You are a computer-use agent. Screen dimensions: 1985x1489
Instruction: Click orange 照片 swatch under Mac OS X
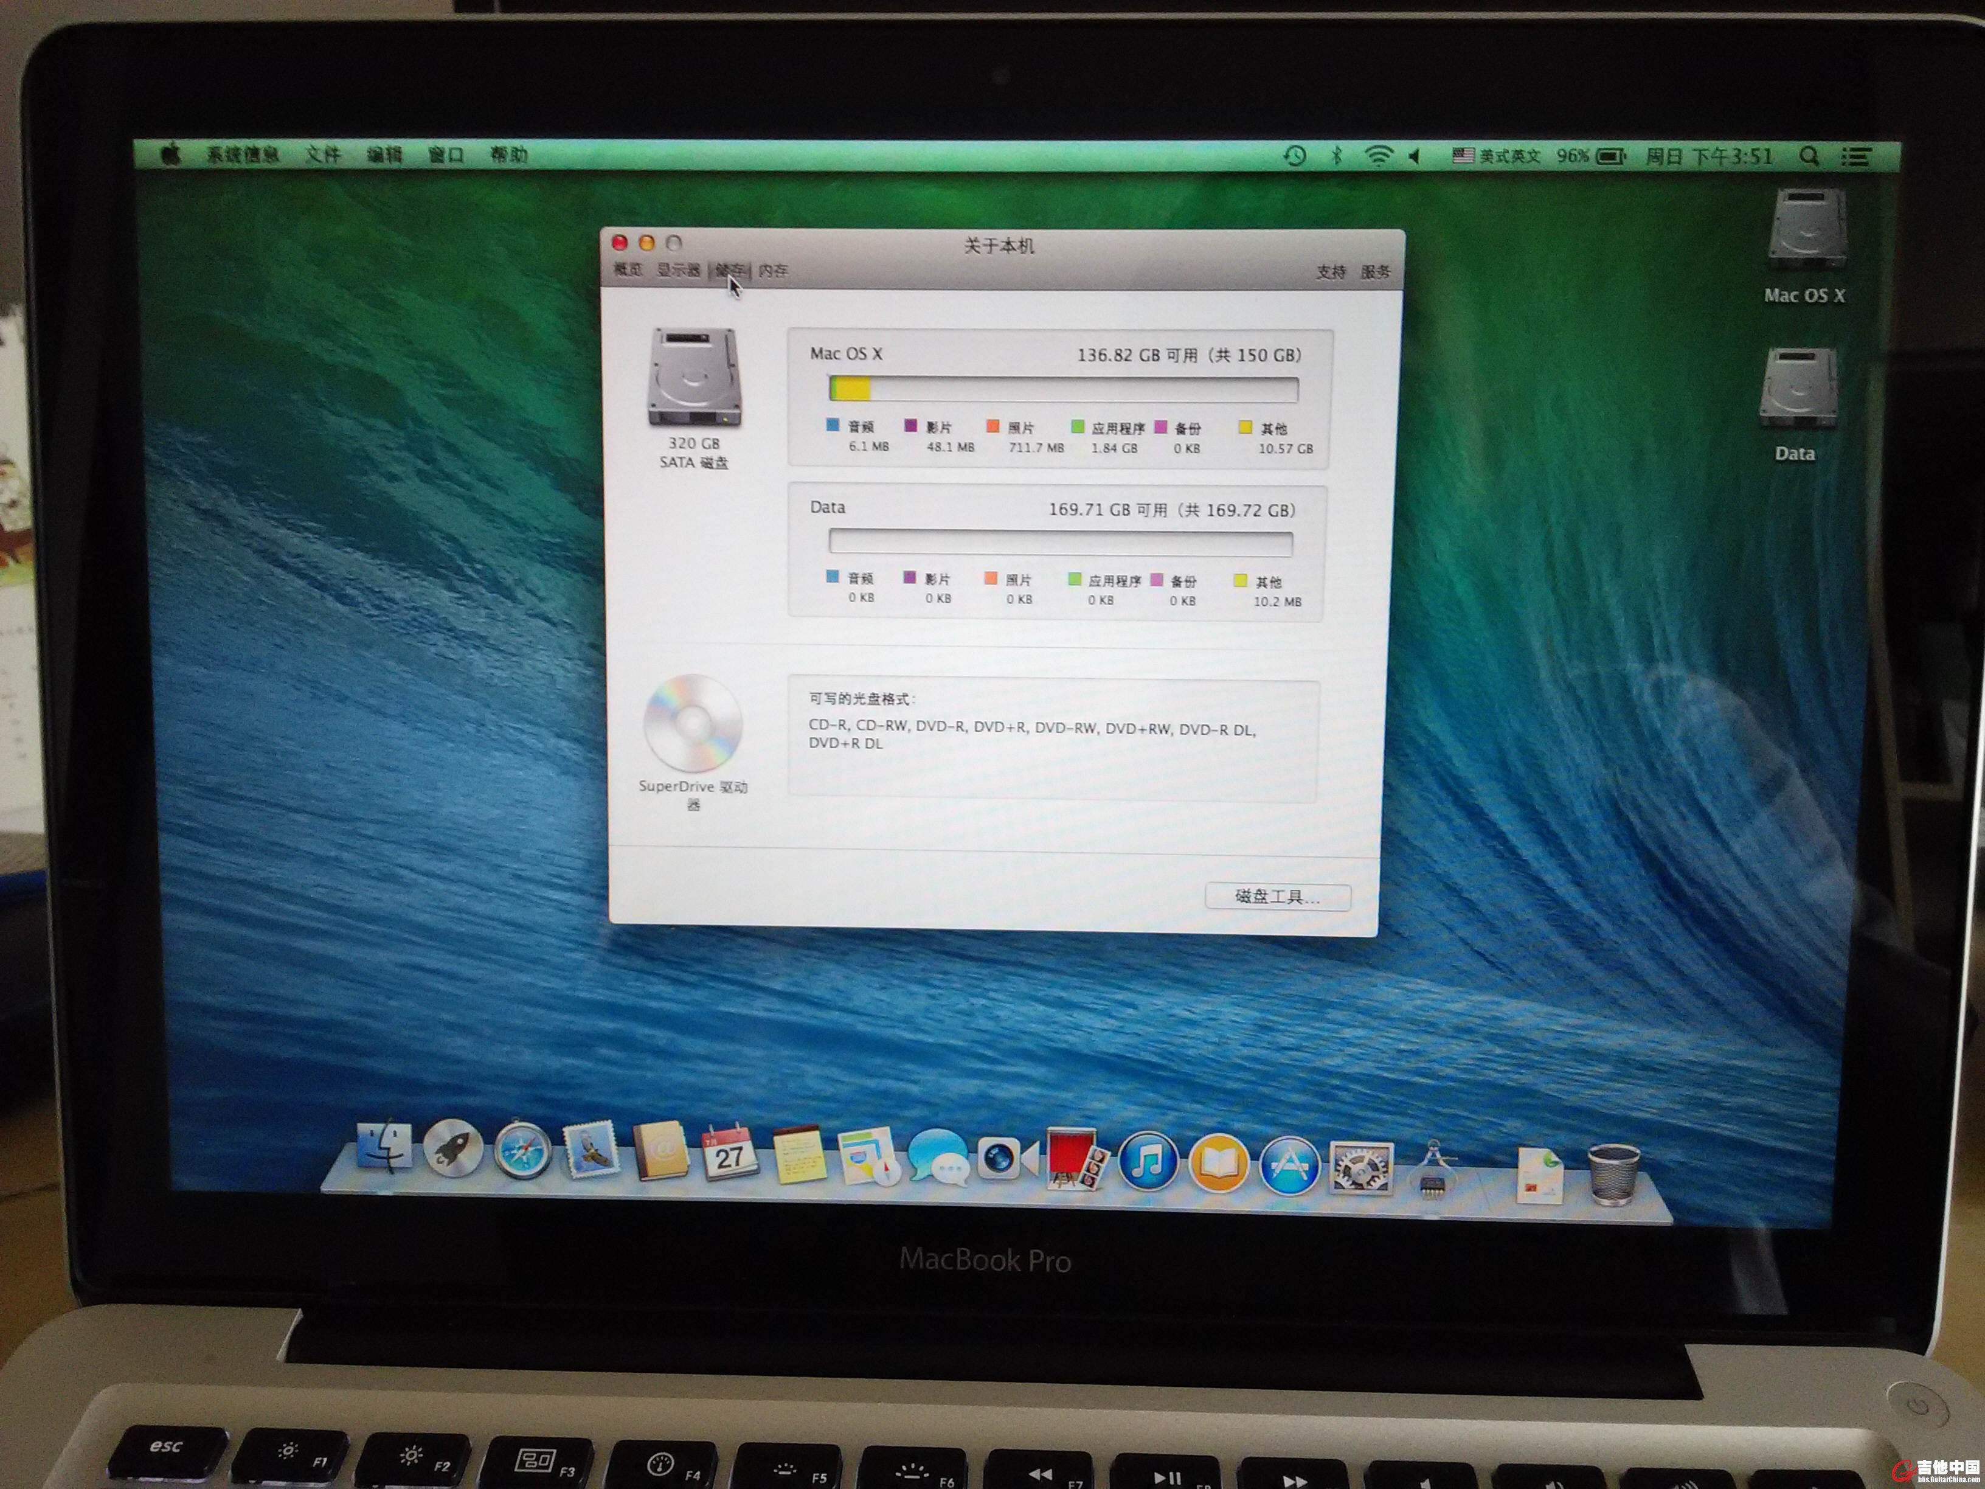click(993, 426)
